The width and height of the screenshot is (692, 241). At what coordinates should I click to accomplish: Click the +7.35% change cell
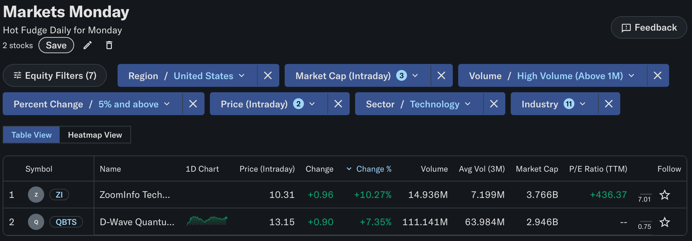point(376,222)
